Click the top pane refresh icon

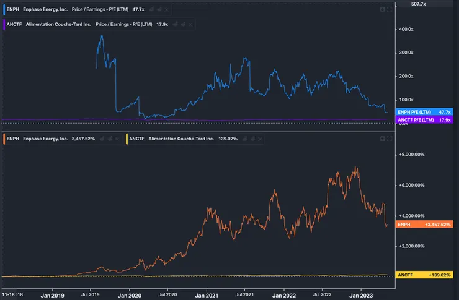[x=390, y=11]
